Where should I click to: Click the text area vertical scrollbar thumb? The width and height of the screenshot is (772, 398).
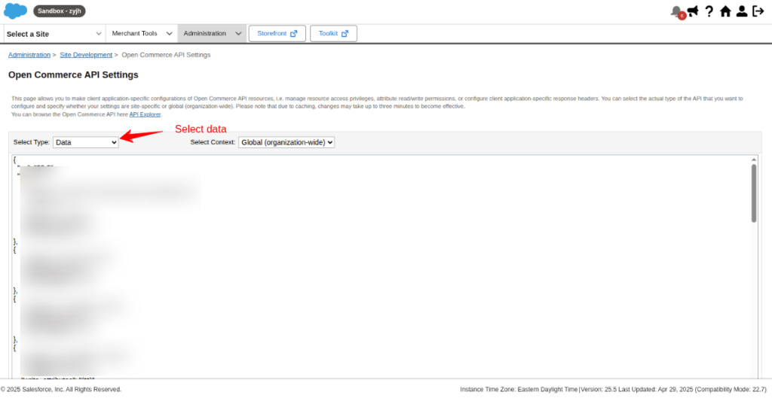click(x=753, y=193)
